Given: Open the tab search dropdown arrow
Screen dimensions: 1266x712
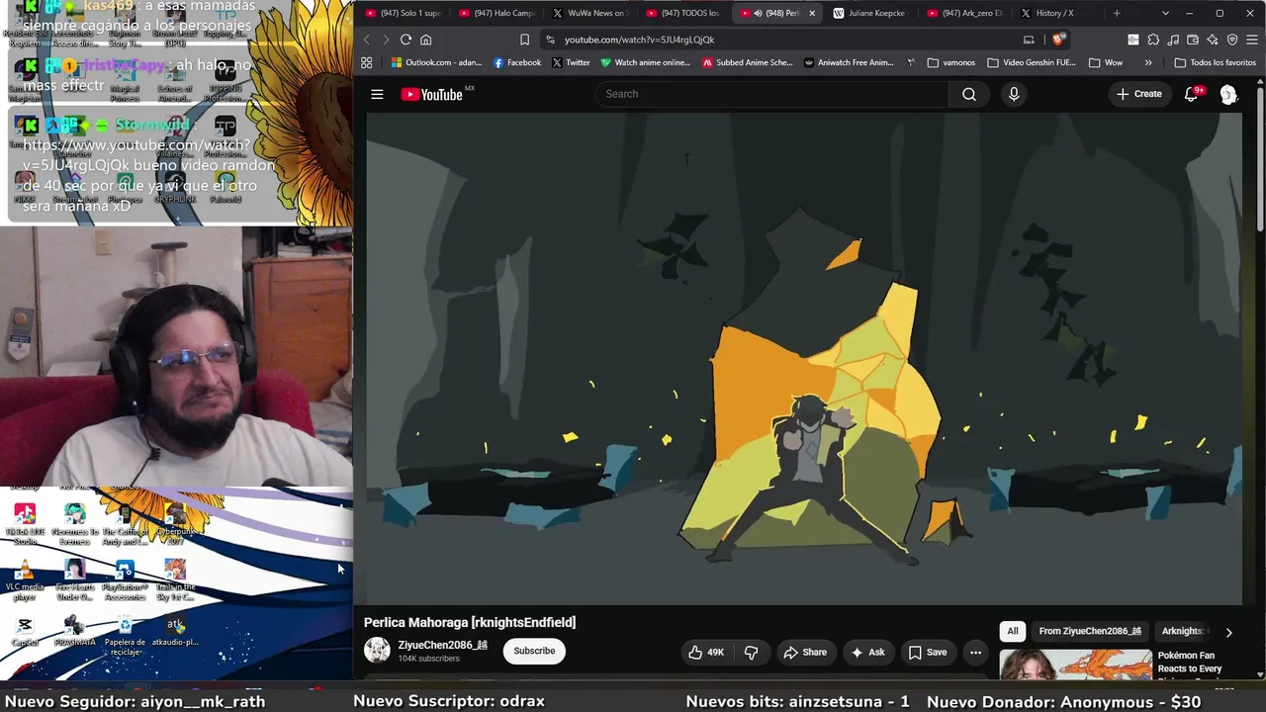Looking at the screenshot, I should [1165, 13].
